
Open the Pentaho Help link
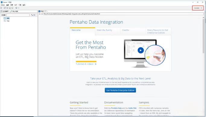click(116, 108)
